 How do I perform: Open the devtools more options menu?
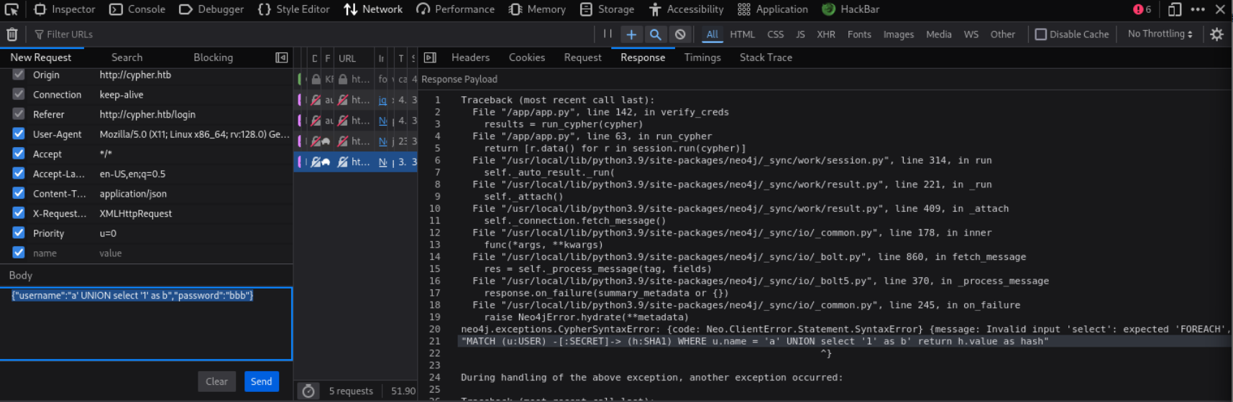pos(1197,9)
